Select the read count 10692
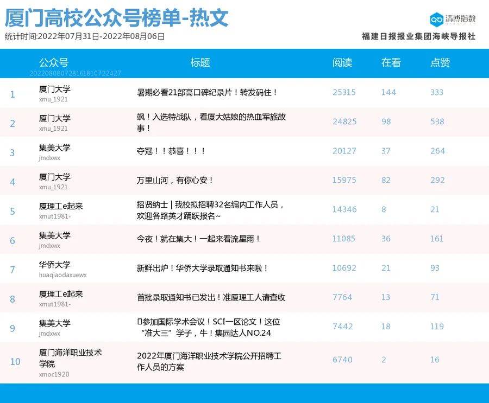The image size is (489, 403). pyautogui.click(x=344, y=268)
